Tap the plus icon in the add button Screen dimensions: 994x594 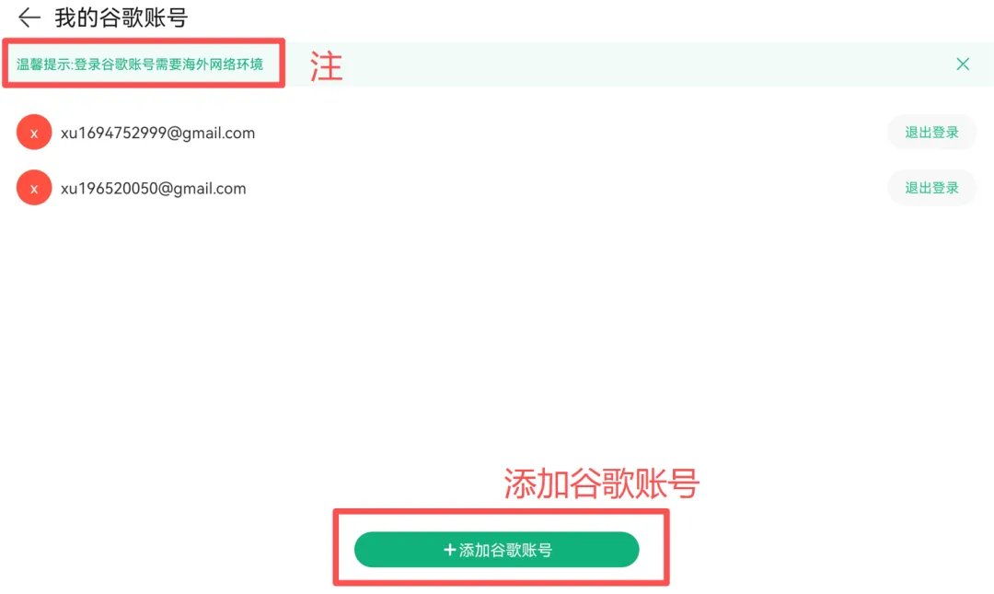449,550
